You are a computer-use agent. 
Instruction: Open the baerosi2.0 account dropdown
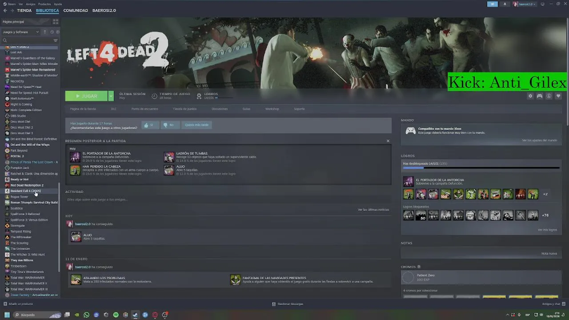(x=525, y=4)
